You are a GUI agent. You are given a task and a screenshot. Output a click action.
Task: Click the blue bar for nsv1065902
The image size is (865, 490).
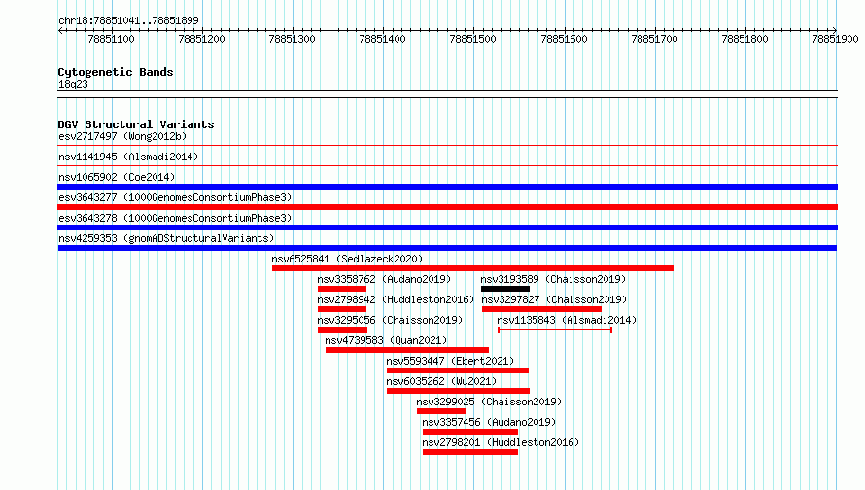click(x=447, y=187)
